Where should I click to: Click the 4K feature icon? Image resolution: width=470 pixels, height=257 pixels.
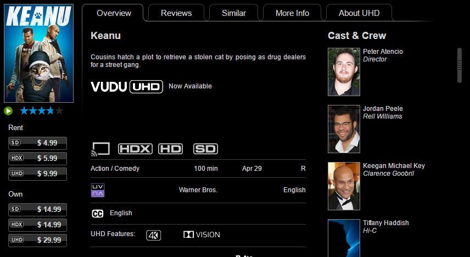pos(154,235)
